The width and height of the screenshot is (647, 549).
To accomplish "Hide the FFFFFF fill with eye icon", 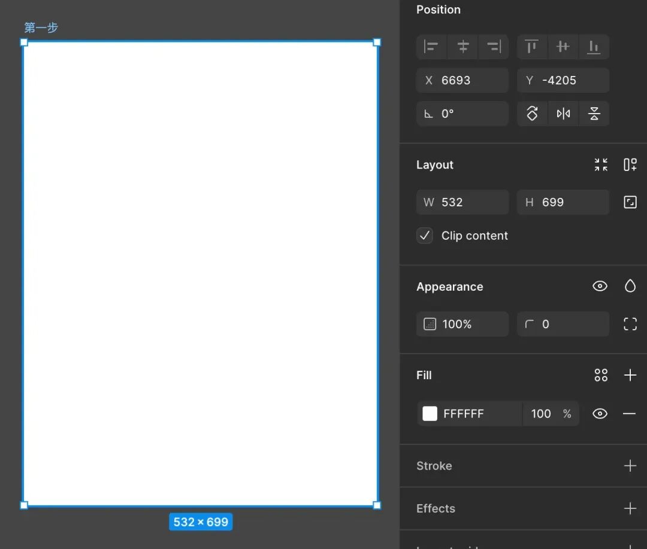I will click(x=600, y=413).
